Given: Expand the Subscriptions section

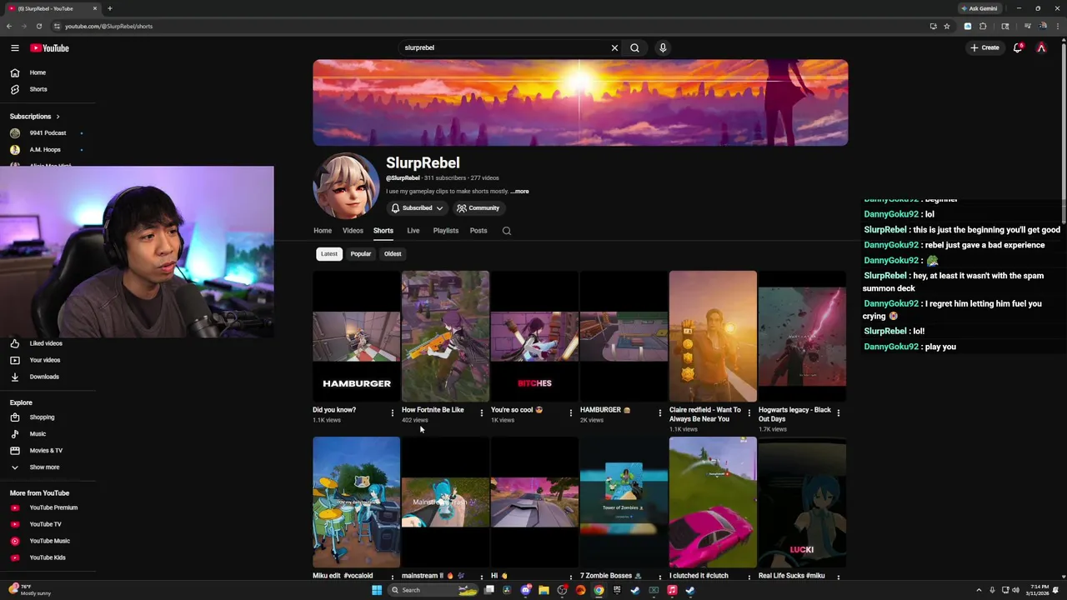Looking at the screenshot, I should (35, 117).
